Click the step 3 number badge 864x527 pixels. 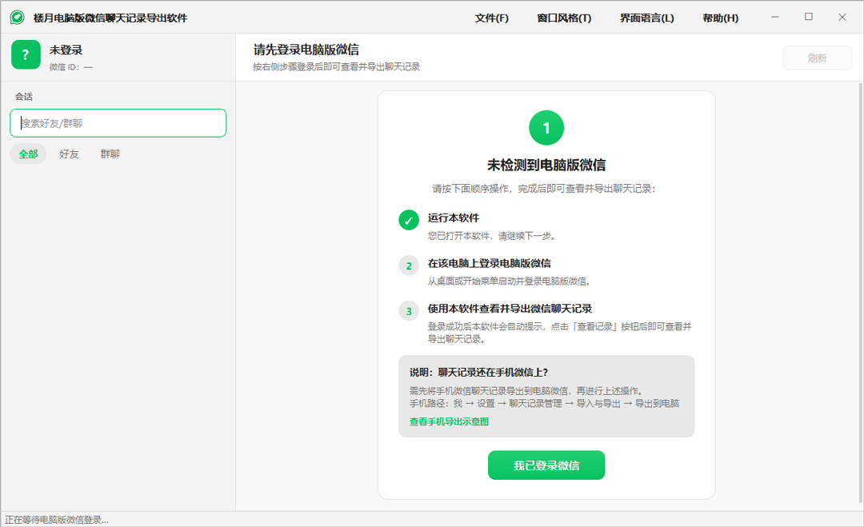pos(409,311)
